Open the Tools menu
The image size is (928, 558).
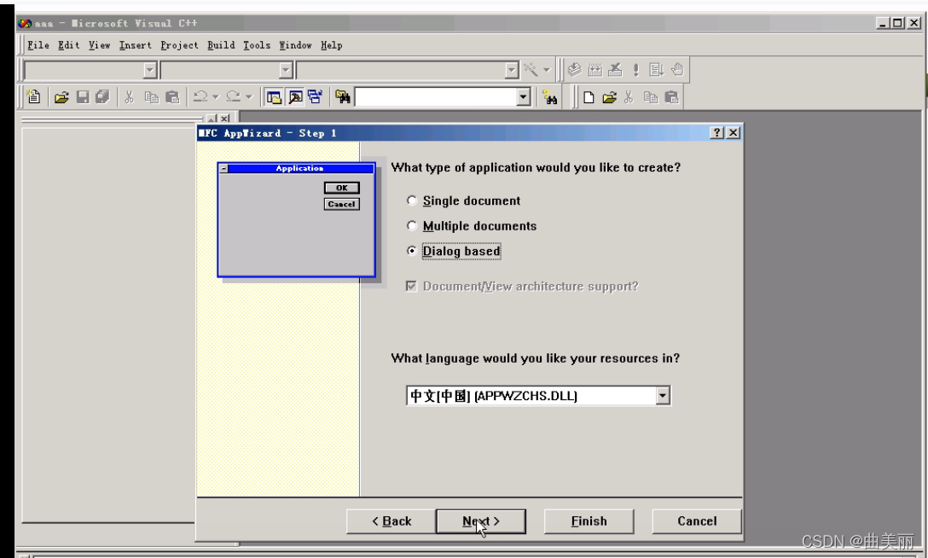257,45
